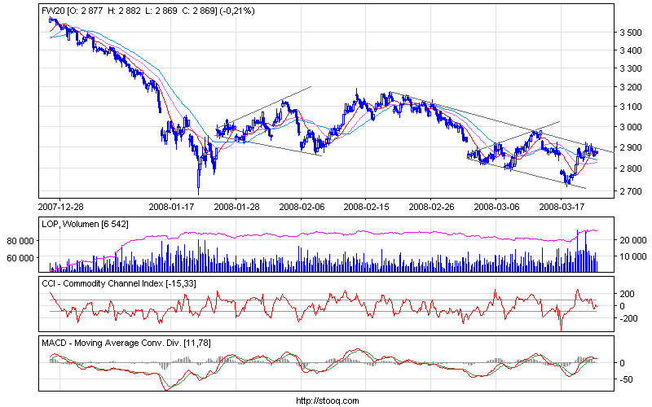Image resolution: width=652 pixels, height=407 pixels.
Task: Click MACD axis value -50
Action: click(x=625, y=379)
